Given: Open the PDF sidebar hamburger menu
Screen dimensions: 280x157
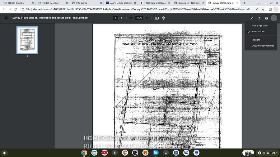Looking at the screenshot, I should pos(6,18).
